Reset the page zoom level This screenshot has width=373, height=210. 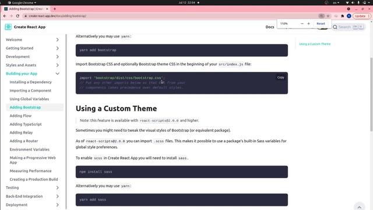[321, 23]
